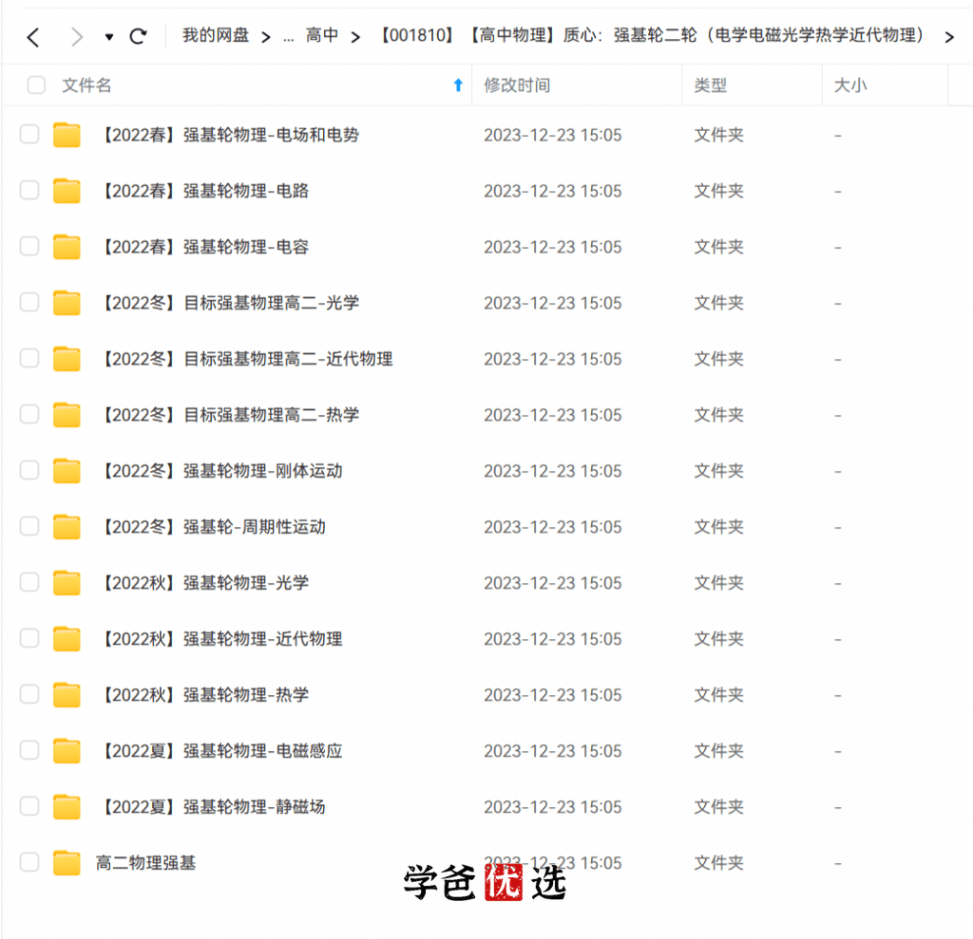
Task: Go back with the left arrow icon
Action: [x=33, y=37]
